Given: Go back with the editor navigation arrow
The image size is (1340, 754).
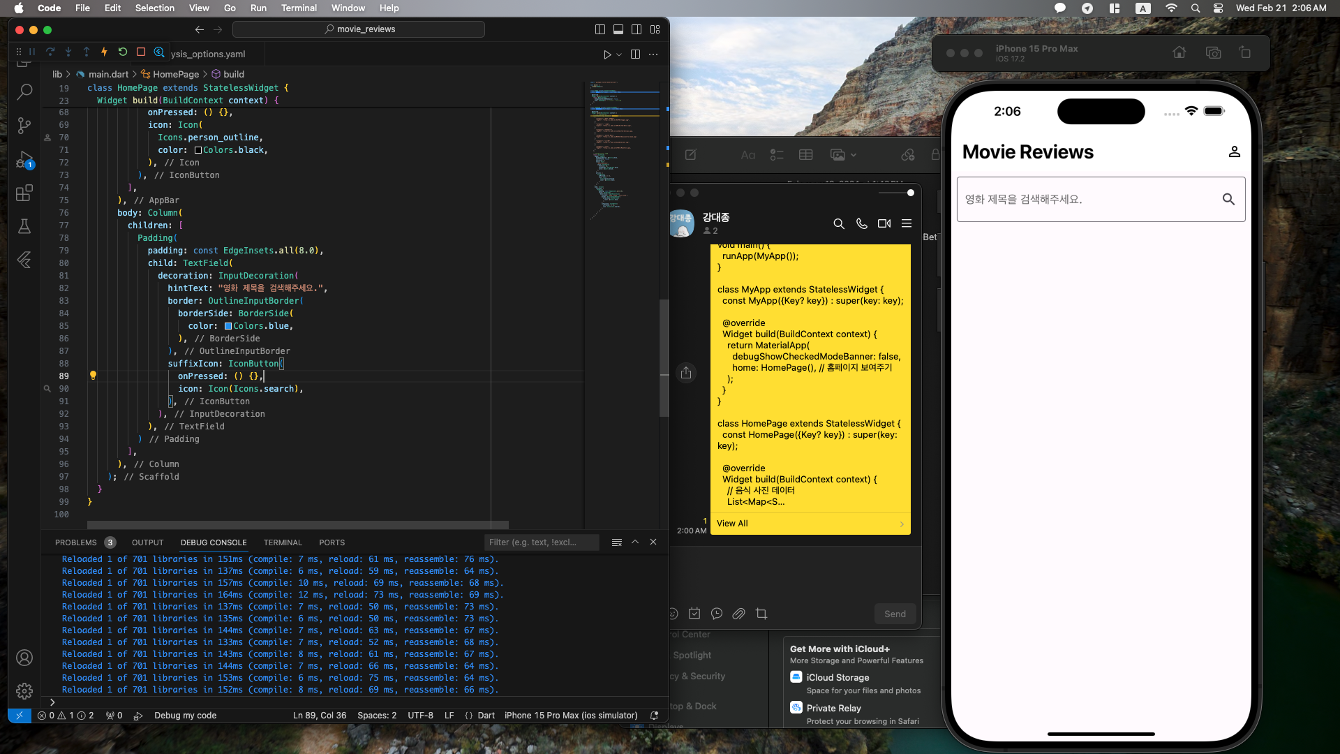Looking at the screenshot, I should coord(200,29).
